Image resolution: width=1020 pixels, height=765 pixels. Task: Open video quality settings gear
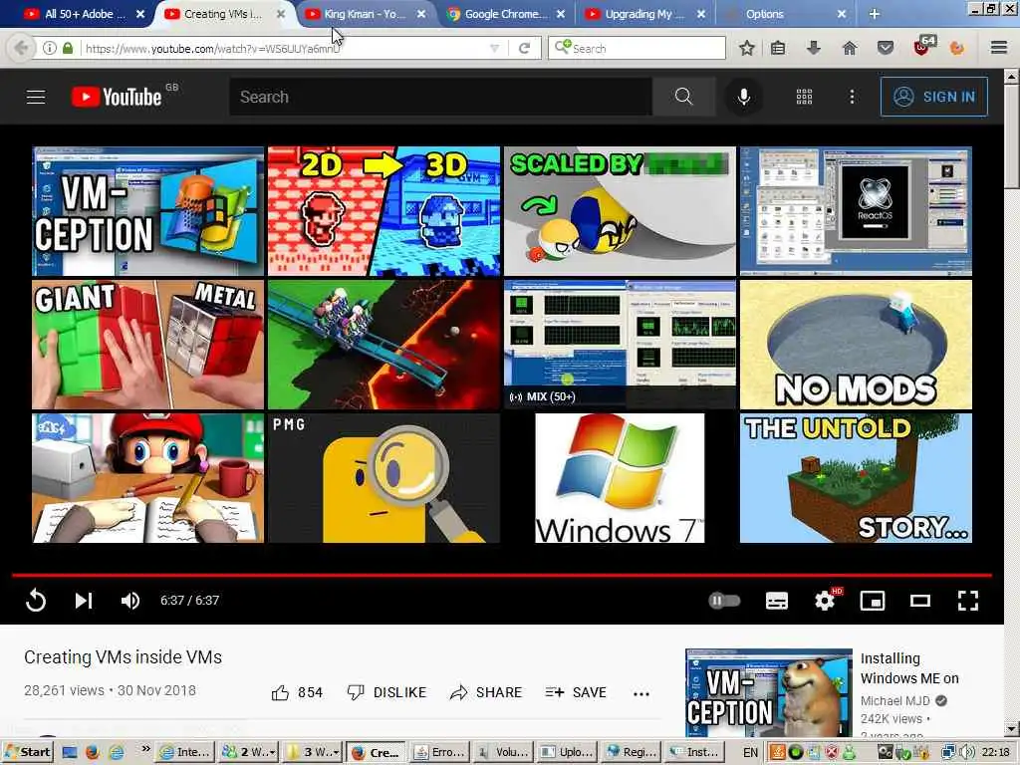826,600
